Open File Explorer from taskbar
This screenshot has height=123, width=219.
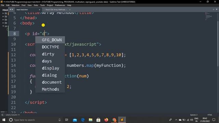[x=91, y=120]
